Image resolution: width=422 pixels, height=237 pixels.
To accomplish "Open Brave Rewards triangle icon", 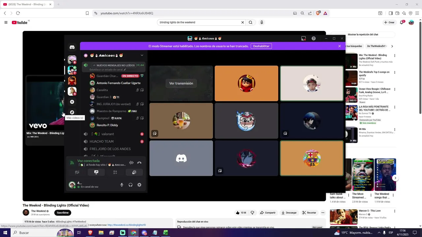I will 325,13.
